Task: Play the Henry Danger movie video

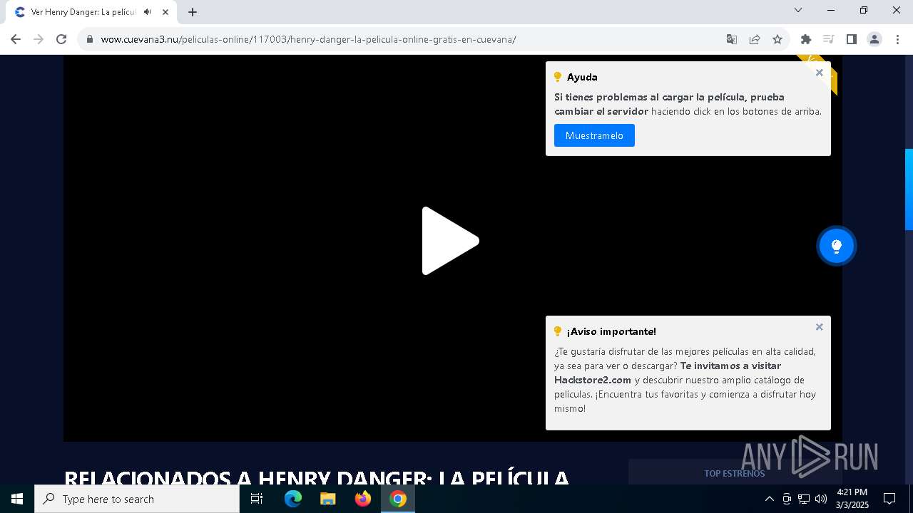Action: (450, 241)
